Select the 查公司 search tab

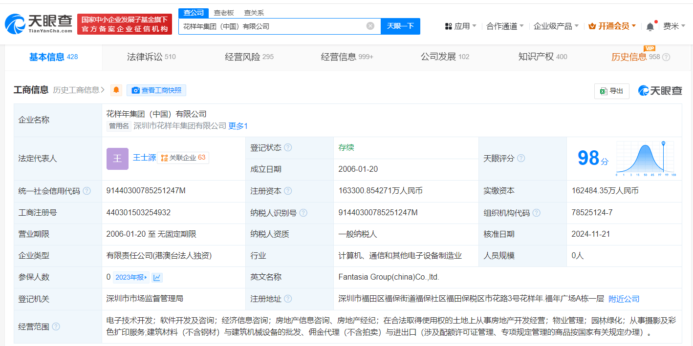coord(194,13)
